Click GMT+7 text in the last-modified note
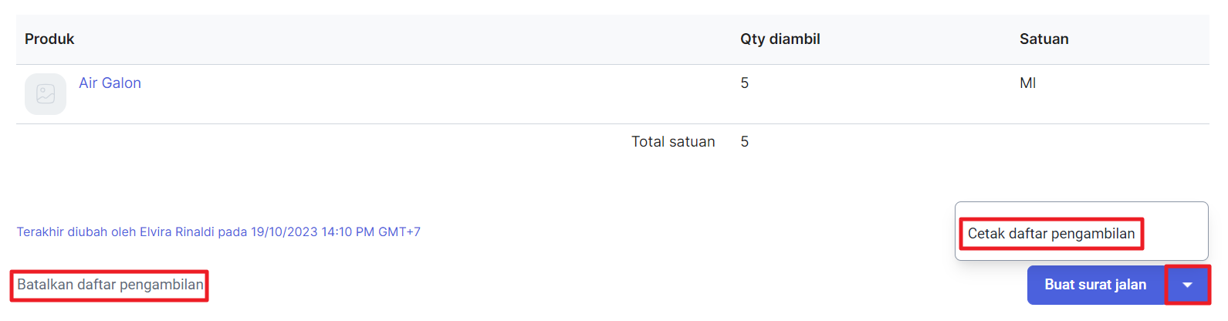 (399, 231)
